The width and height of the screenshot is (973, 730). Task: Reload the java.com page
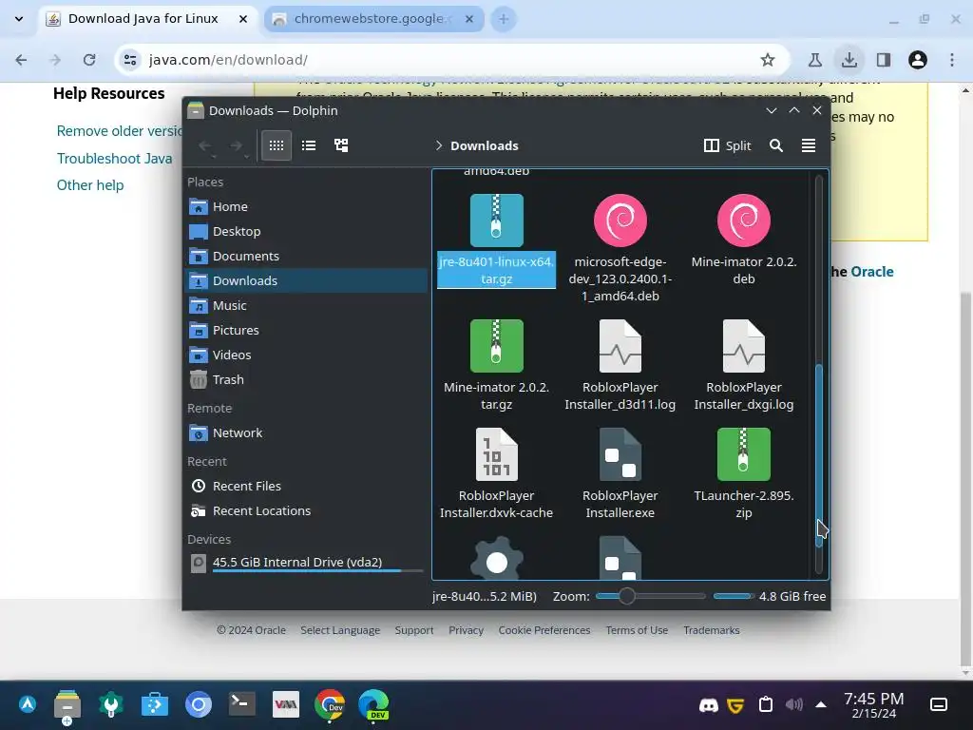coord(89,60)
